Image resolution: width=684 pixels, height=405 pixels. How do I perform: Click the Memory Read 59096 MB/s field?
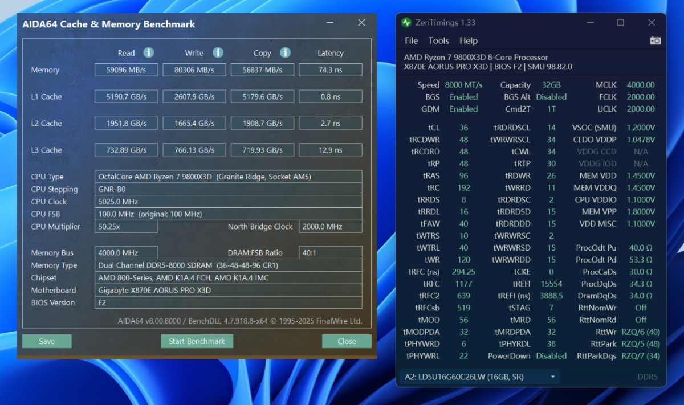click(x=126, y=70)
